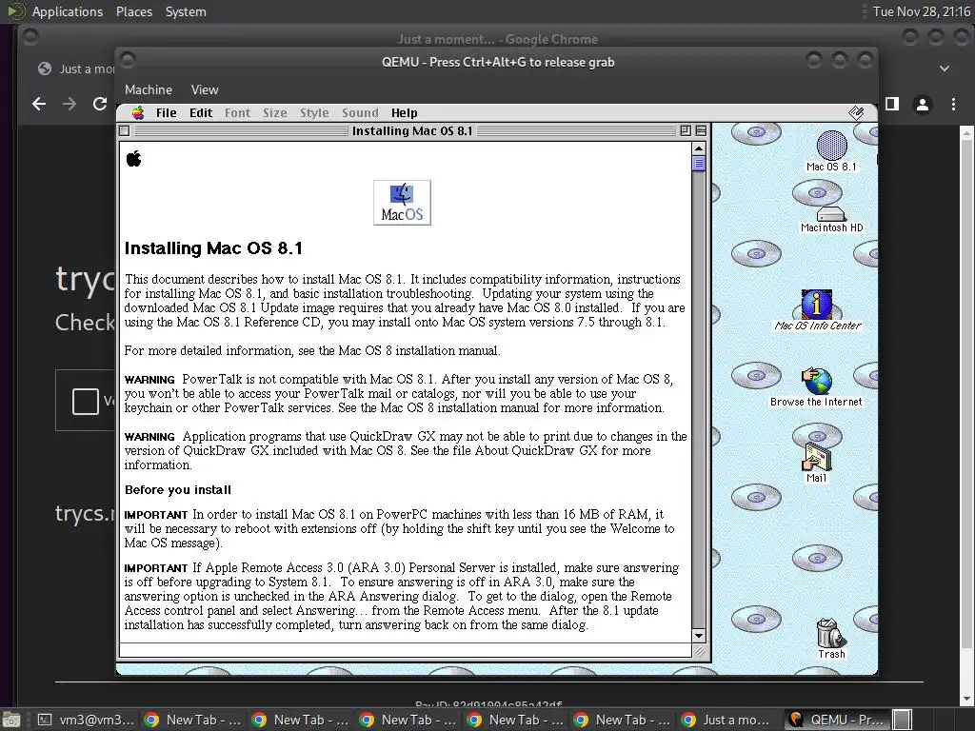The width and height of the screenshot is (975, 731).
Task: Toggle Chrome side panel icon
Action: coord(892,104)
